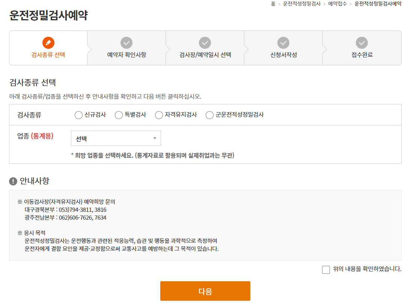Image resolution: width=408 pixels, height=303 pixels.
Task: Select the 자격유지검사 option
Action: point(159,115)
